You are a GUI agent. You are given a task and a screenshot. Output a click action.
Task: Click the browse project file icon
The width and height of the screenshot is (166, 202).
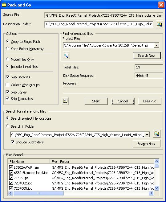67,55
